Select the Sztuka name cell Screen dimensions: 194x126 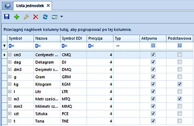pyautogui.click(x=47, y=114)
